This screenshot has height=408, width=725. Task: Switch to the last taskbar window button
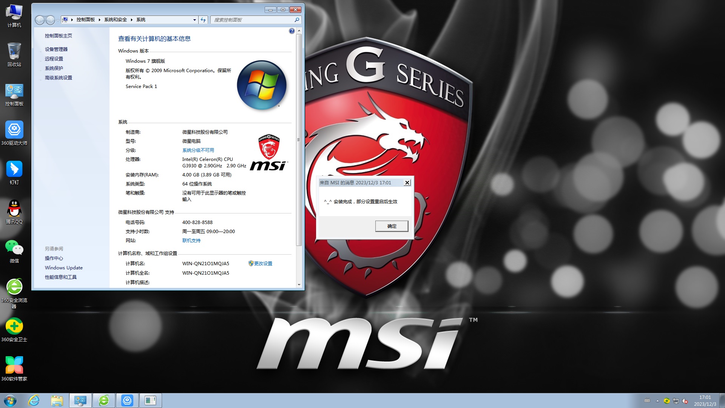151,400
